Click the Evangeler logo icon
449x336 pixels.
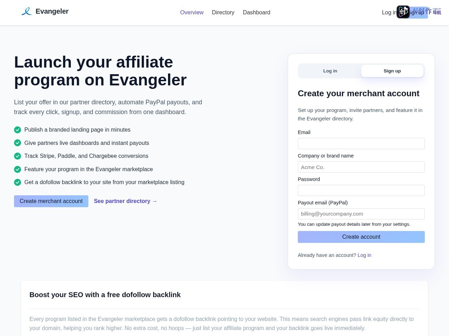27,12
